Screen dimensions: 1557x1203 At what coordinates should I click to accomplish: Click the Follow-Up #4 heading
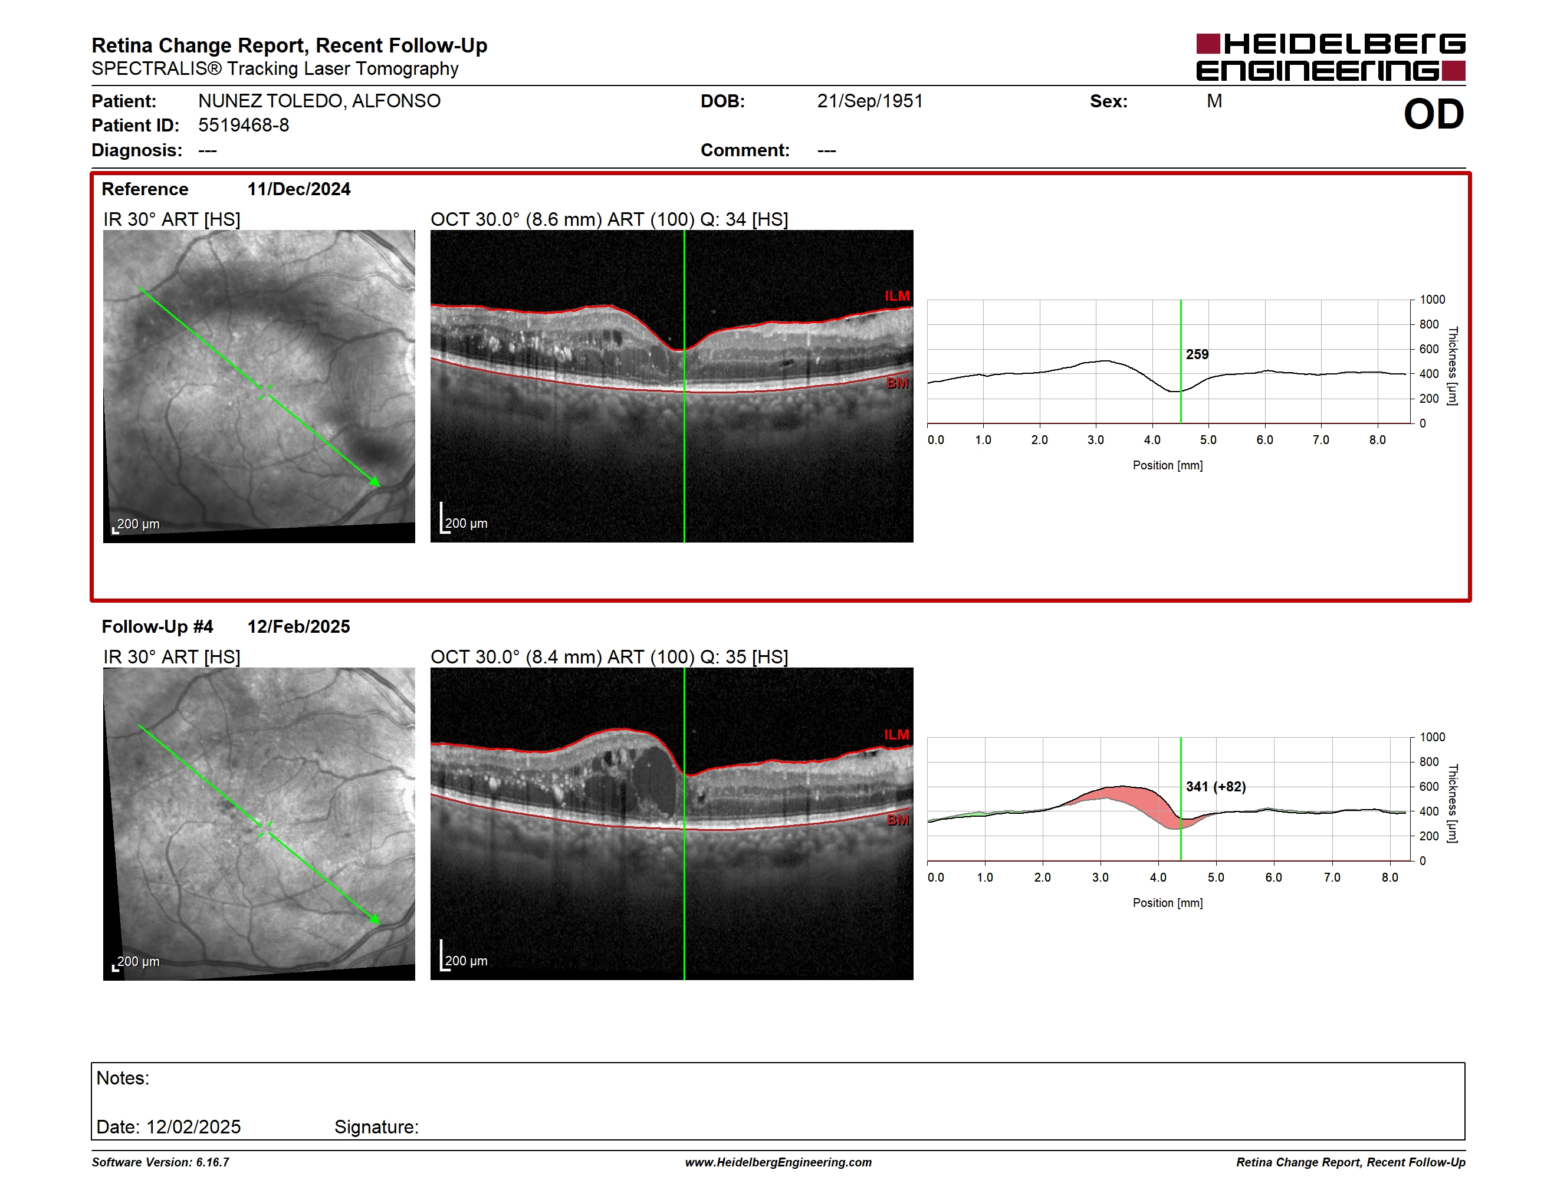157,626
